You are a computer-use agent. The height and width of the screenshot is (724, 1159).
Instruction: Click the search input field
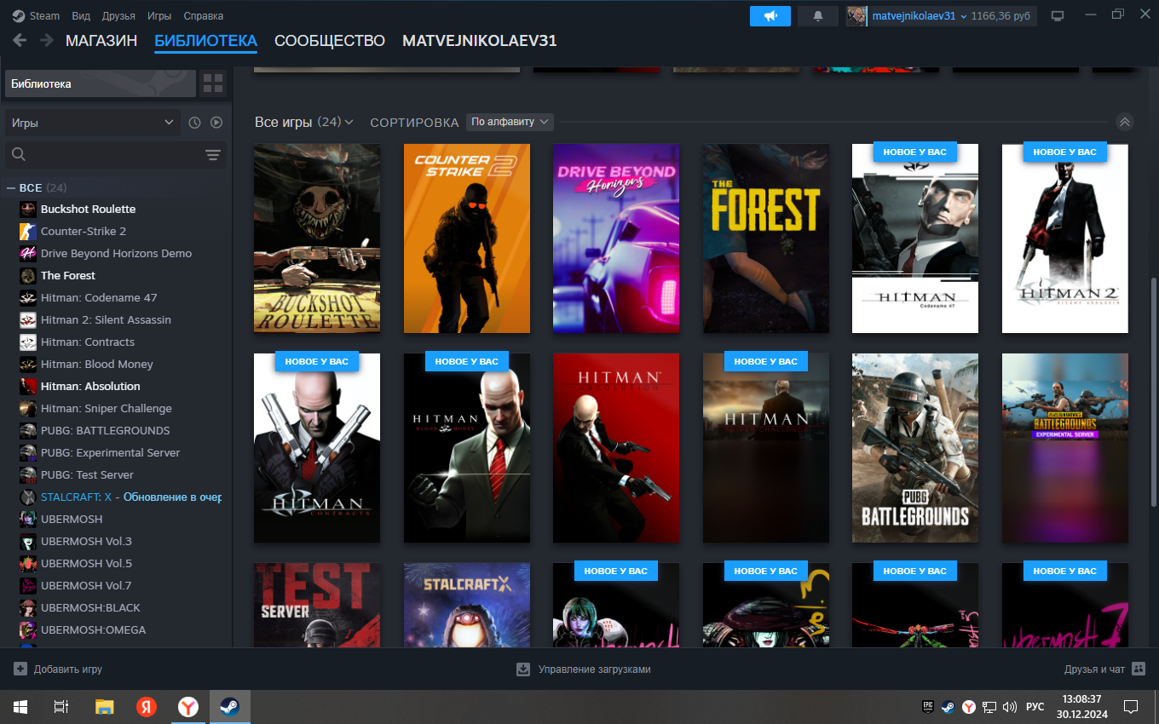[115, 155]
